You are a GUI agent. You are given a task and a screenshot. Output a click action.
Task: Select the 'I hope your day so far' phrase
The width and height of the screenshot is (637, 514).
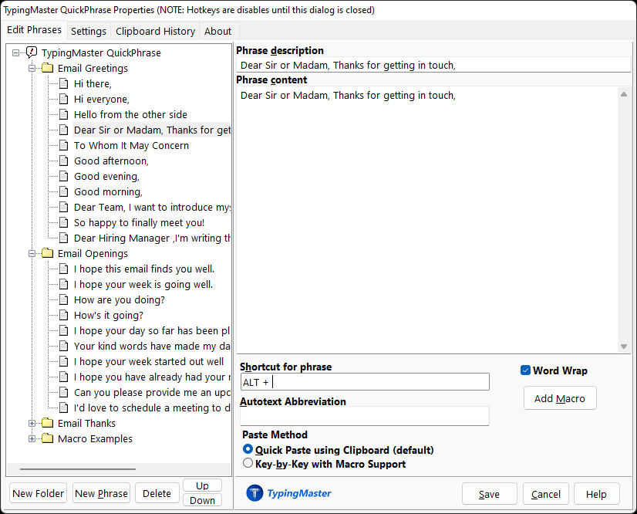coord(151,330)
